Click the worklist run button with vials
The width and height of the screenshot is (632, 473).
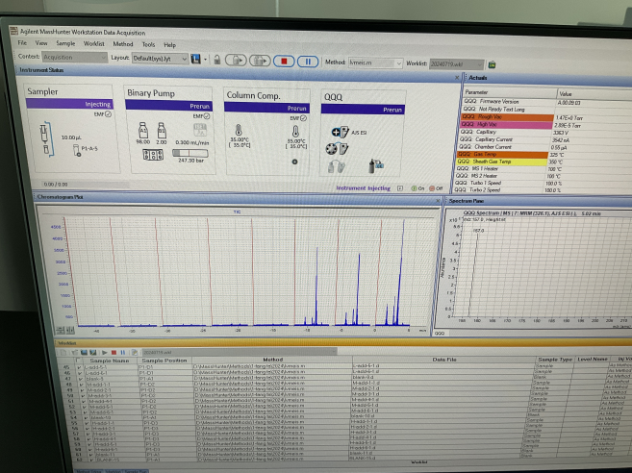coord(260,61)
